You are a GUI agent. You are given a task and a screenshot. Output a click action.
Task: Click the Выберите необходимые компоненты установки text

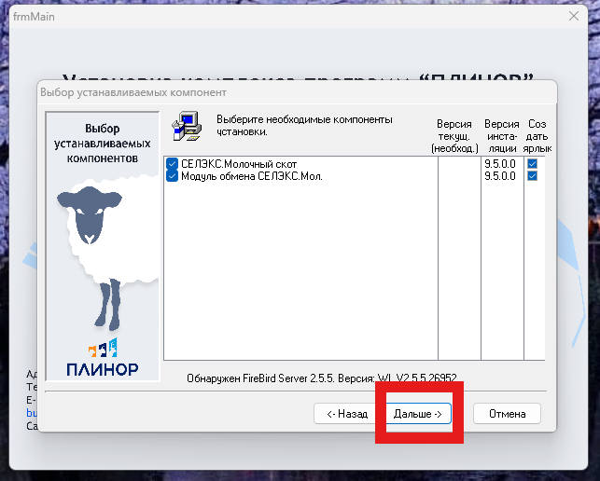pos(304,126)
